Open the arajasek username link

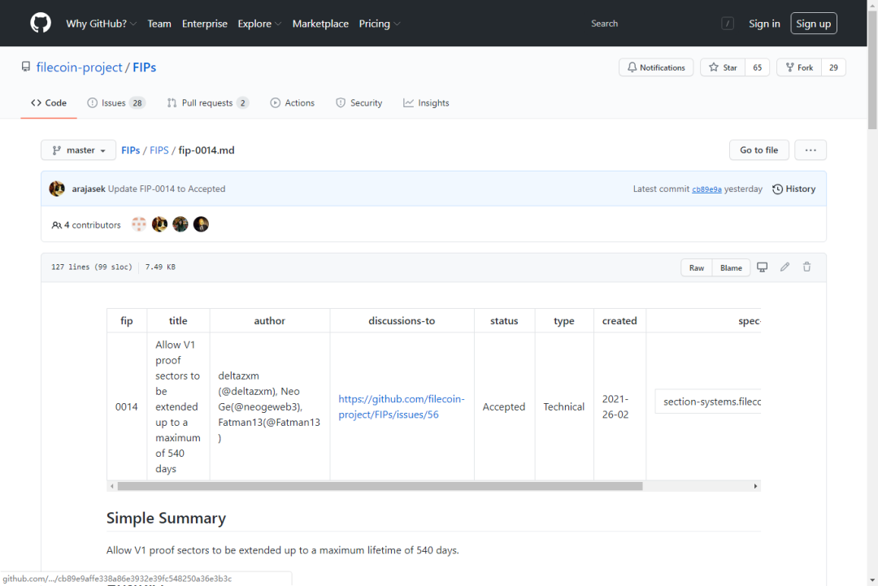click(89, 189)
